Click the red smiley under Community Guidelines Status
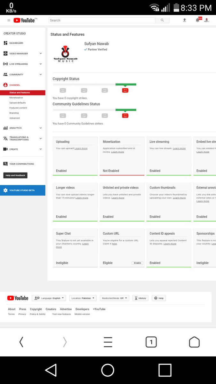The height and width of the screenshot is (384, 216). tap(125, 116)
